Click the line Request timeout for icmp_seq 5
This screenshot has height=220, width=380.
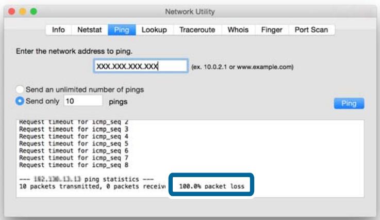coord(74,144)
